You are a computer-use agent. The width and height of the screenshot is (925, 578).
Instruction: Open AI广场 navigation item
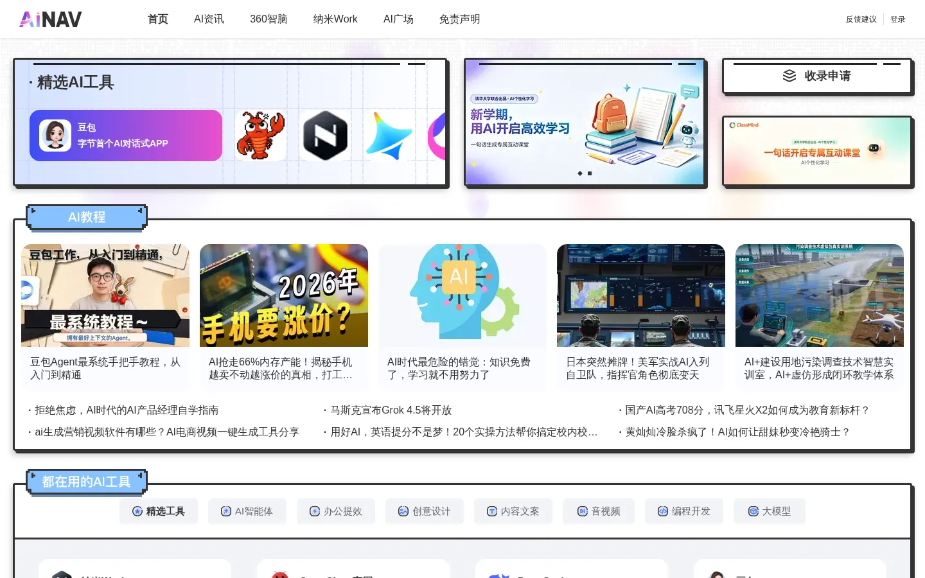click(x=398, y=19)
